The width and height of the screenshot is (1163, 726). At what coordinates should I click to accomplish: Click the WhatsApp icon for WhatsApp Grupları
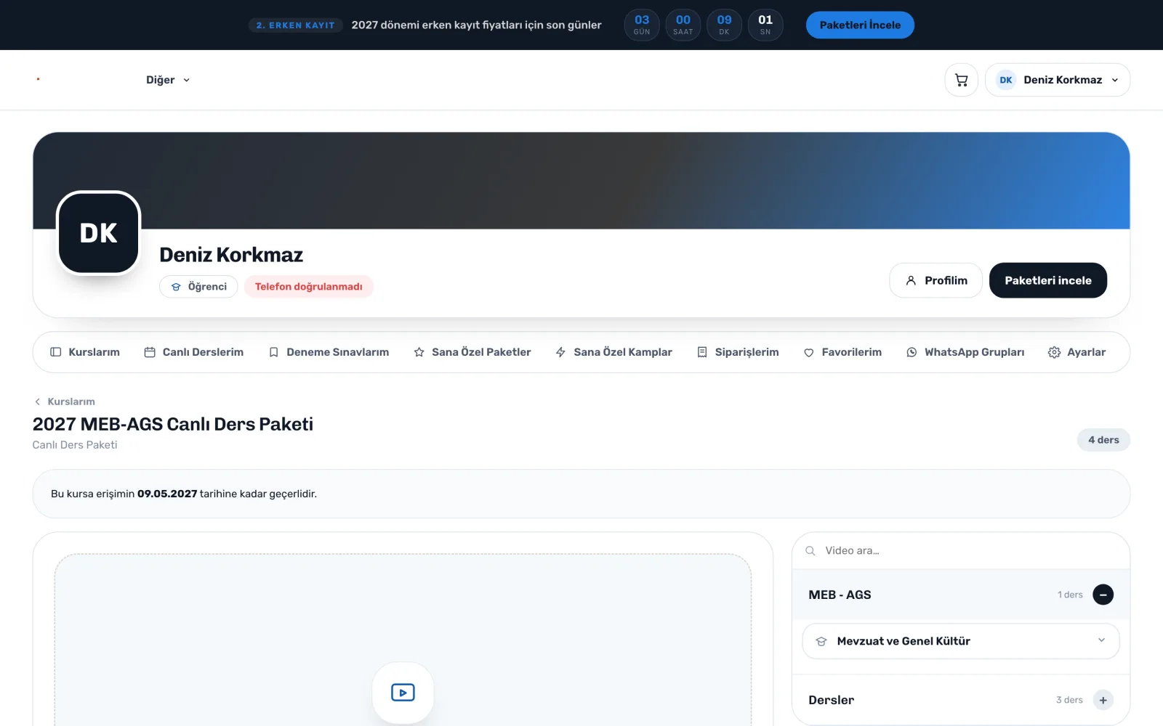point(912,352)
